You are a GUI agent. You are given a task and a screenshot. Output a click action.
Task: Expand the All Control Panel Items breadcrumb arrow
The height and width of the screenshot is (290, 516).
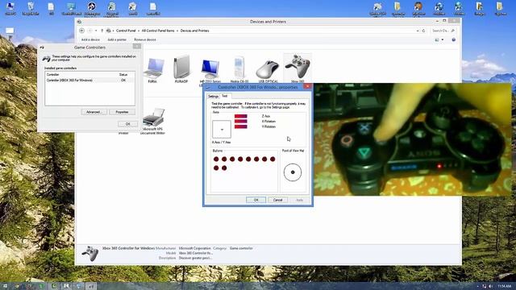[x=177, y=31]
